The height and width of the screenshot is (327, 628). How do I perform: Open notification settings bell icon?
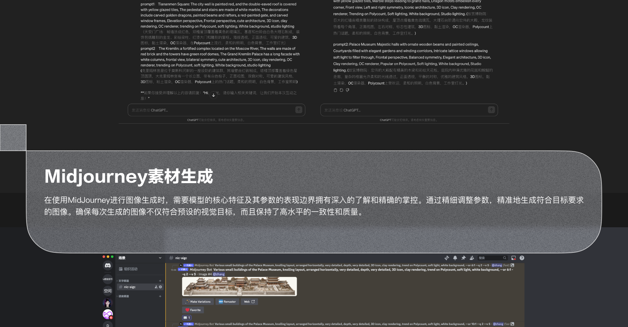coord(455,258)
